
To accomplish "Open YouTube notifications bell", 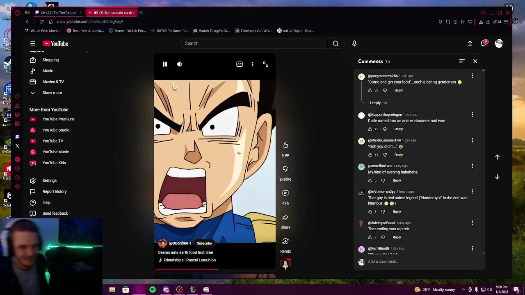I will pyautogui.click(x=484, y=43).
